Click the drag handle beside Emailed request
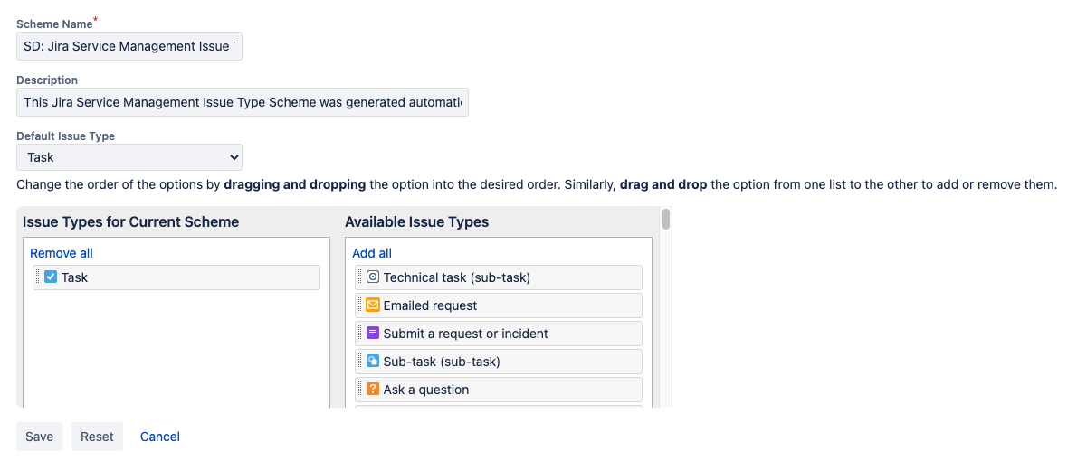This screenshot has width=1077, height=470. point(360,305)
